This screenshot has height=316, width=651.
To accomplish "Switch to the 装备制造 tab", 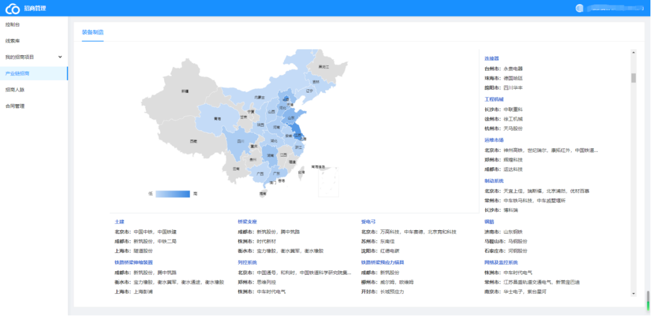I will 92,32.
